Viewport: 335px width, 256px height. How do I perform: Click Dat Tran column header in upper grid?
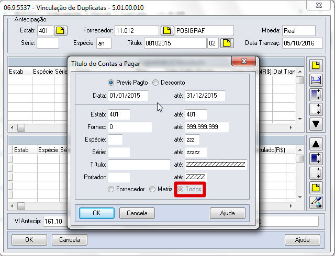coord(284,72)
